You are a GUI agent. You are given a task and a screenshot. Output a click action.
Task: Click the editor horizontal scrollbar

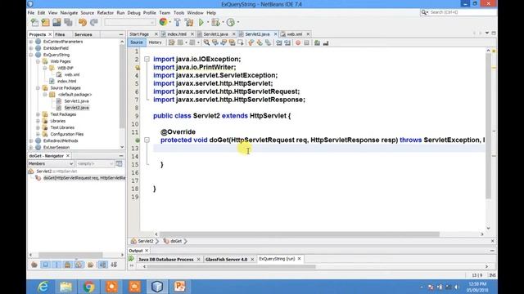300,234
